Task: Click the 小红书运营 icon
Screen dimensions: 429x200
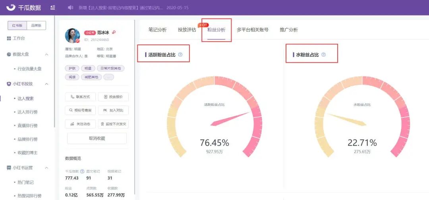Action: pos(9,167)
